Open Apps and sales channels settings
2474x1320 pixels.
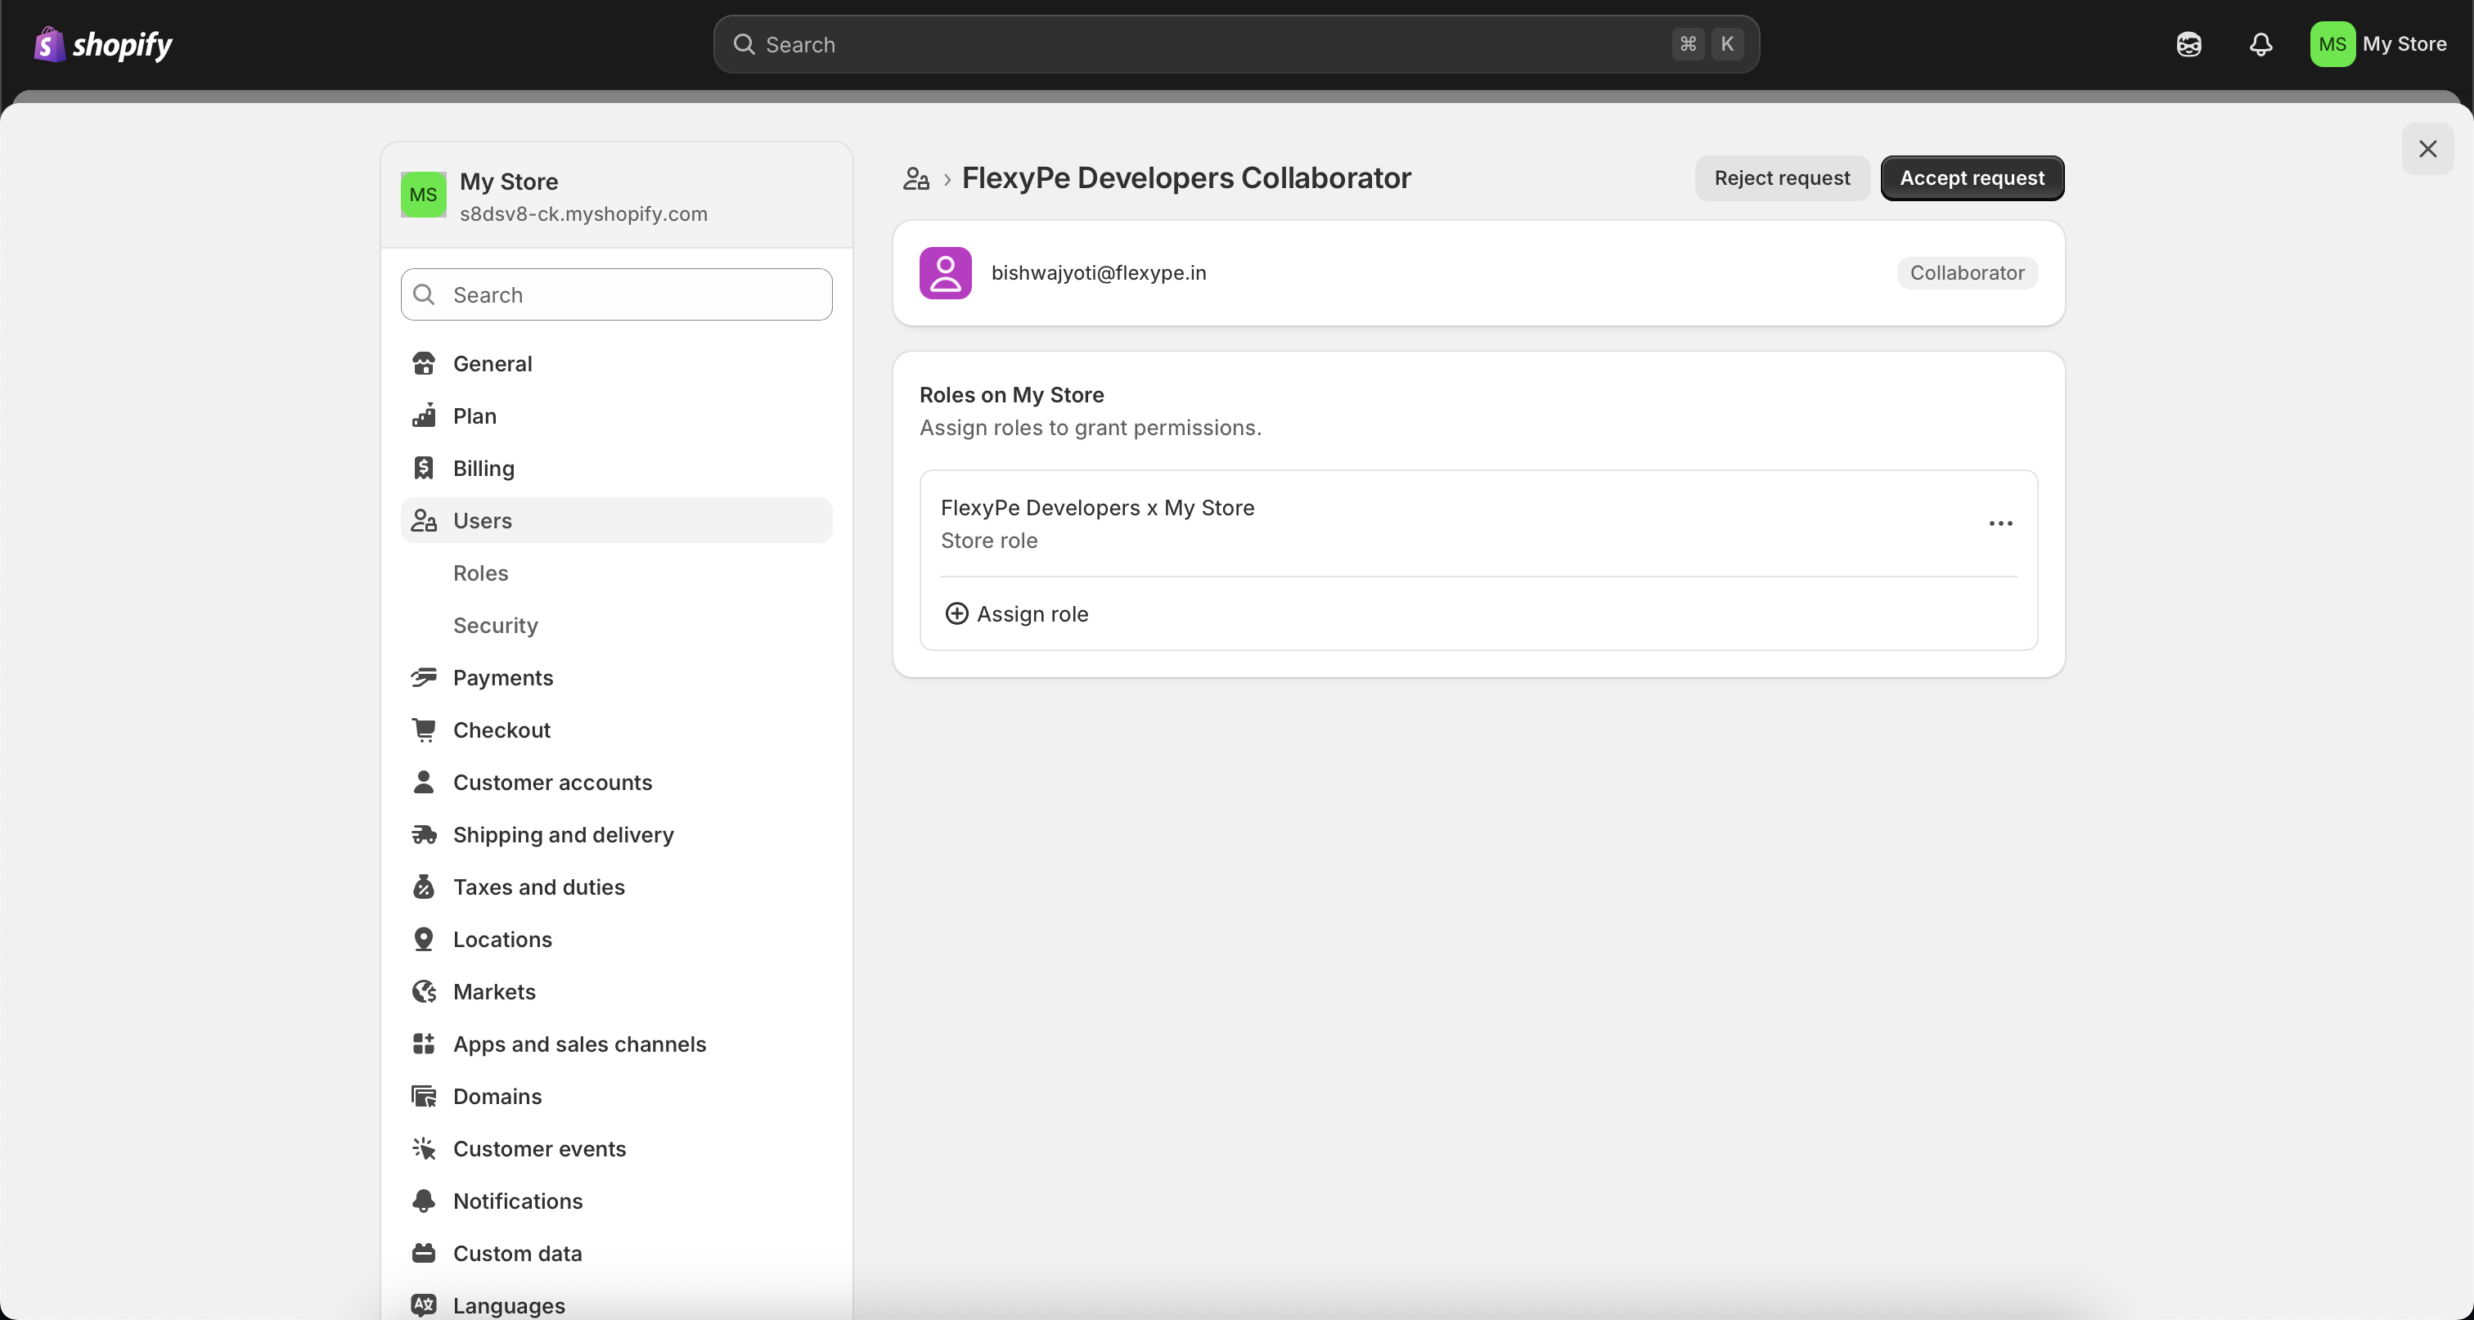pos(579,1044)
